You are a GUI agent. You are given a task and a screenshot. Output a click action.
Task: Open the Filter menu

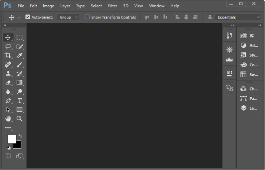pos(113,6)
